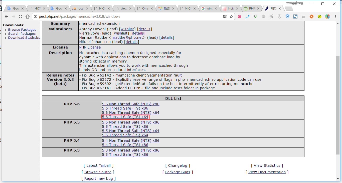Image resolution: width=342 pixels, height=183 pixels.
Task: Download 5.6 Thread Safe (TS) x64 DLL
Action: pos(125,117)
